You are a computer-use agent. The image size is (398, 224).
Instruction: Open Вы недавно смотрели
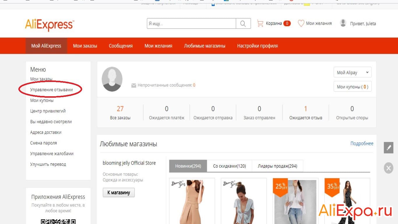(x=51, y=122)
